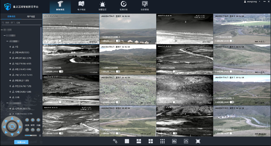Image resolution: width=271 pixels, height=146 pixels.
Task: Open the 报警监控 alarm monitoring module
Action: click(102, 6)
